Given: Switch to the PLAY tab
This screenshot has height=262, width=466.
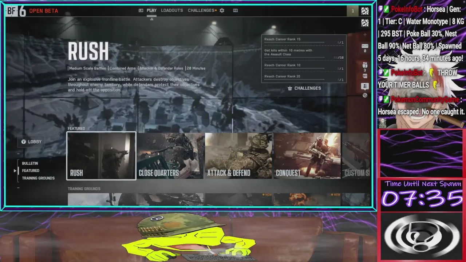Looking at the screenshot, I should pyautogui.click(x=151, y=11).
